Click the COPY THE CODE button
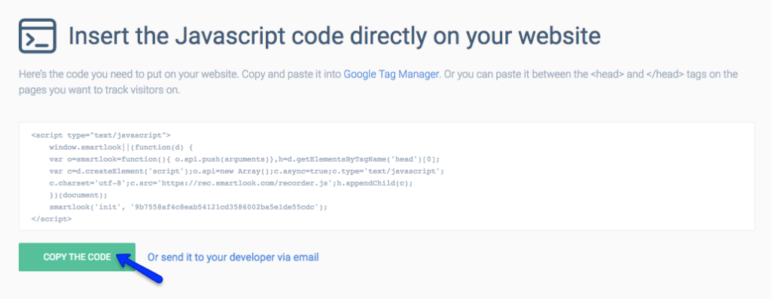This screenshot has width=771, height=299. [x=77, y=257]
